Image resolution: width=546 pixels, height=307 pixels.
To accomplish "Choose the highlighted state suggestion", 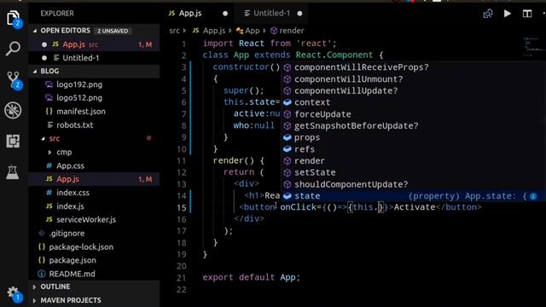I will [413, 196].
